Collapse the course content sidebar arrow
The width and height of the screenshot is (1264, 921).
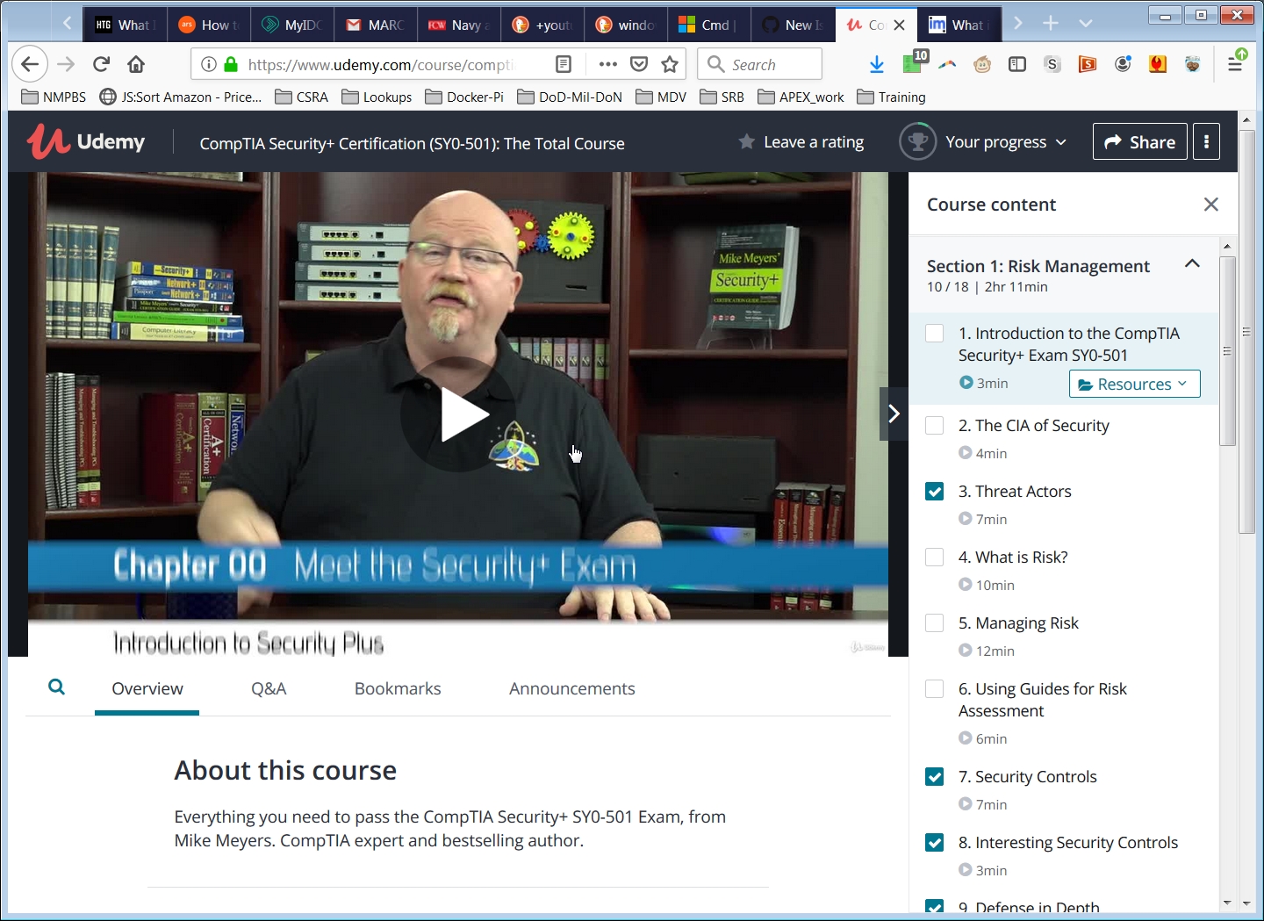point(894,414)
